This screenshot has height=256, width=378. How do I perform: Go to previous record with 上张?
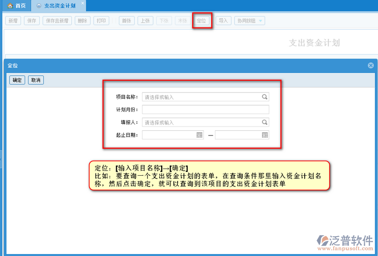146,21
